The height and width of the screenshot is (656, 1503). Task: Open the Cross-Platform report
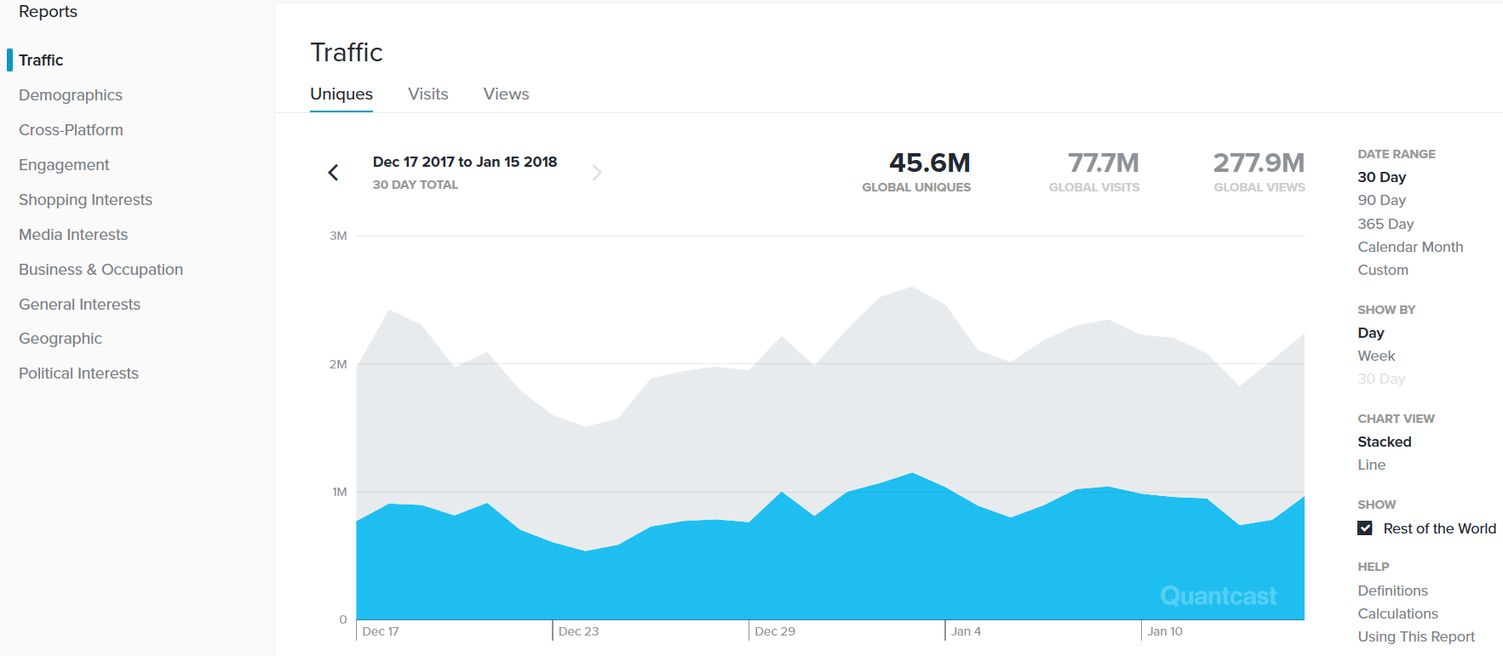pyautogui.click(x=71, y=130)
